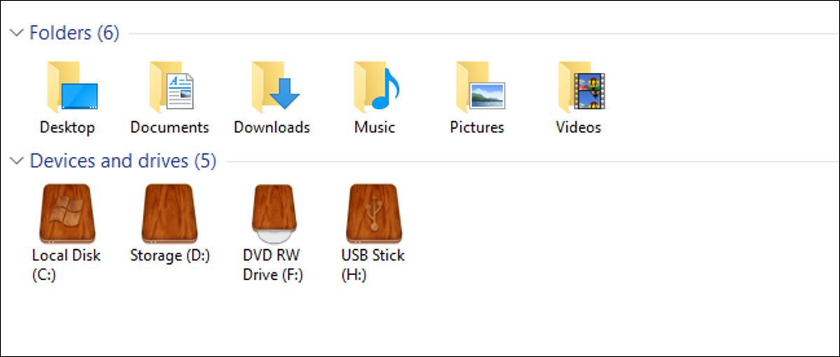Collapse the Devices and drives chevron
The image size is (840, 357).
pos(17,162)
